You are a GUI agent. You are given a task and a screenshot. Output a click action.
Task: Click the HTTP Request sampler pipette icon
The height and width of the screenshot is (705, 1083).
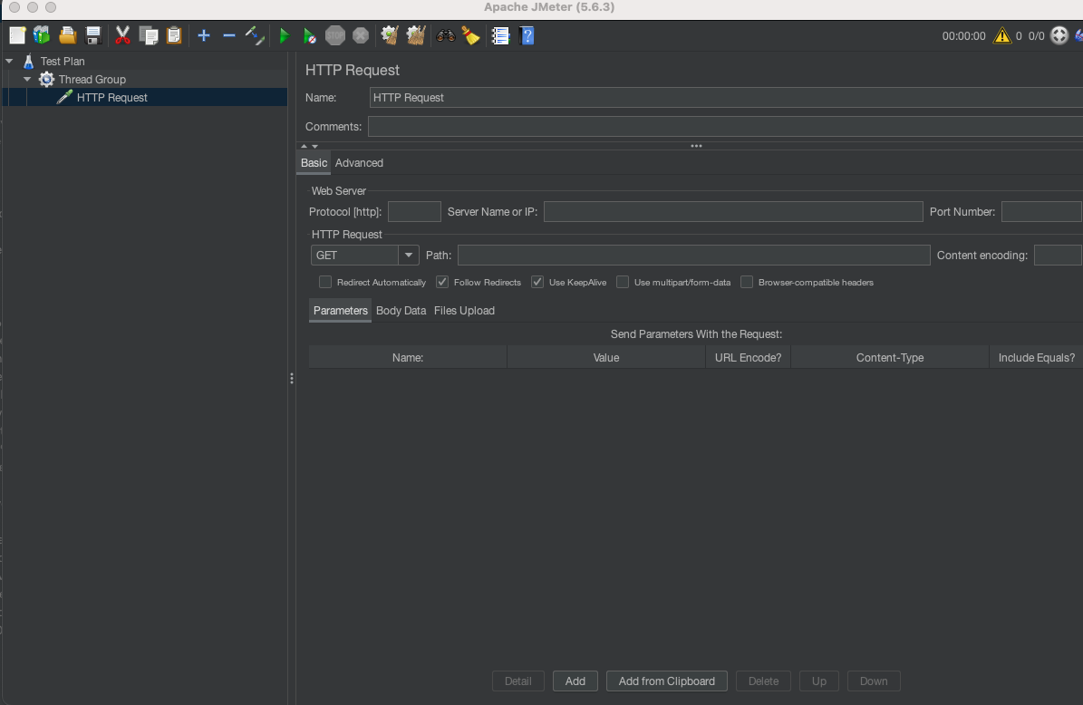(x=64, y=97)
